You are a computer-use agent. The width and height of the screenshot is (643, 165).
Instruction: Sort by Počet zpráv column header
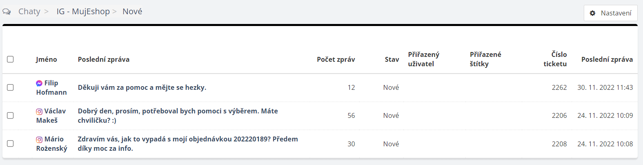[x=336, y=59]
